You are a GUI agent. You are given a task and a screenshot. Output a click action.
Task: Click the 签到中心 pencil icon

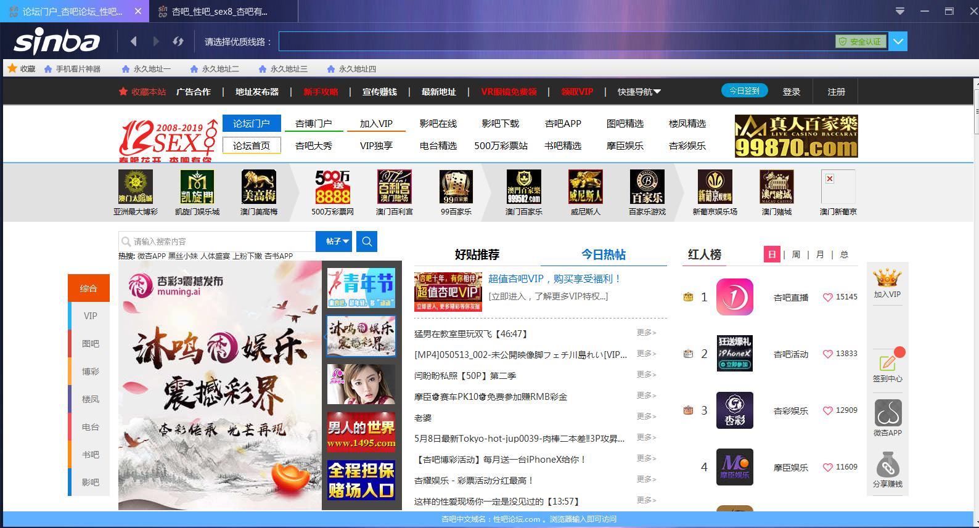(x=888, y=363)
